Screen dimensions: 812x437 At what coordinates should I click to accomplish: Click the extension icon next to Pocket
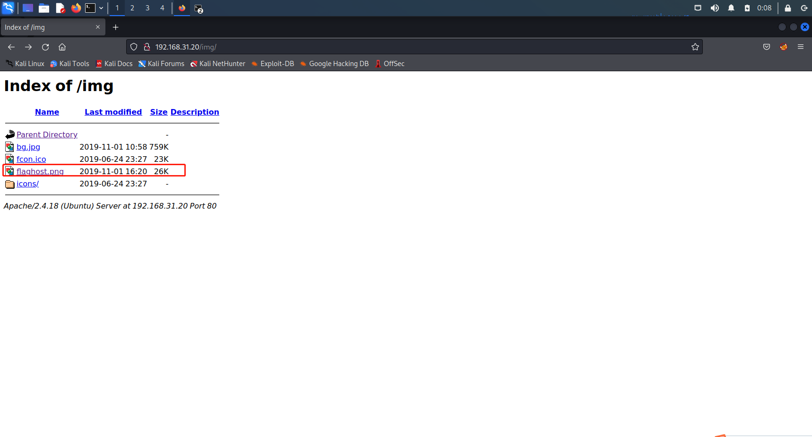(784, 47)
